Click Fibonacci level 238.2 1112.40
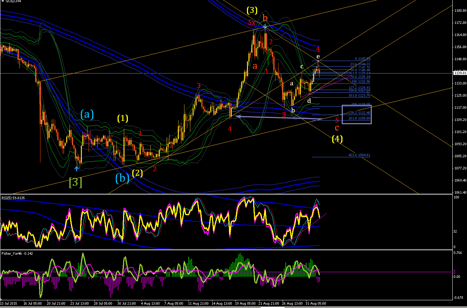Viewport: 467px width, 308px height. 359,113
